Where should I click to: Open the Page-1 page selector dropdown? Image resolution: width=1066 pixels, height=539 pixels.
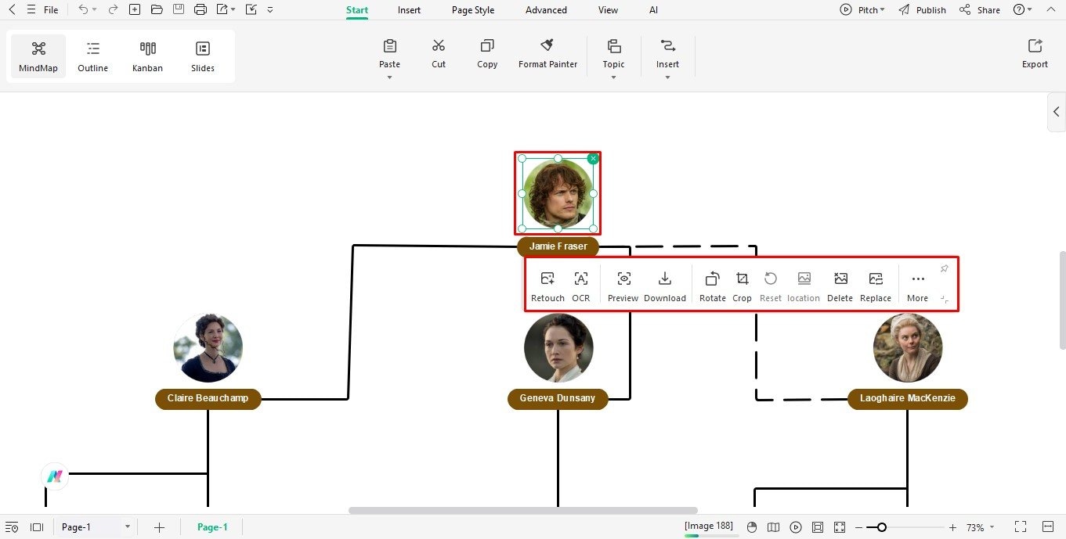96,527
